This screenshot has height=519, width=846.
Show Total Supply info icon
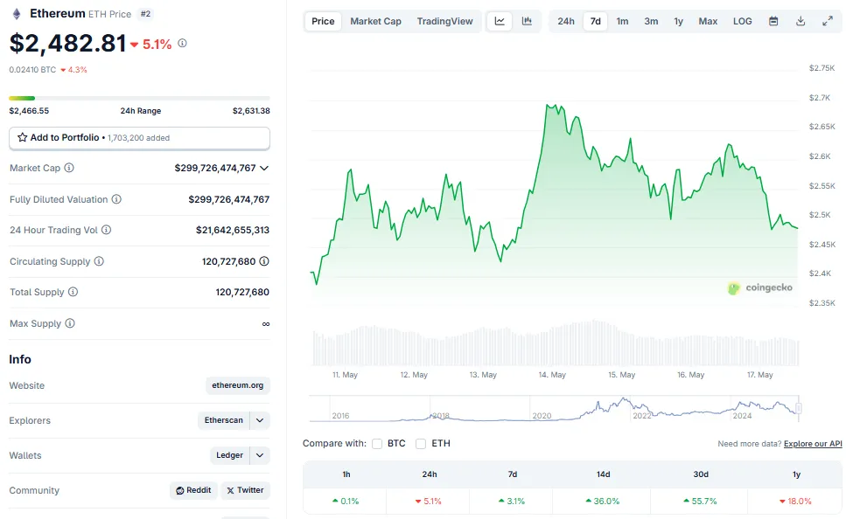point(73,292)
